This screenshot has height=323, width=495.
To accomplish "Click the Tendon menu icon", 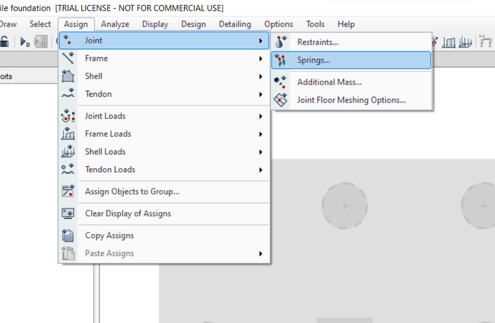I will [x=68, y=93].
